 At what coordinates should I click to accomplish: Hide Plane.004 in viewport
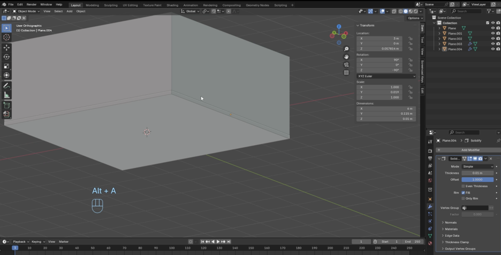pyautogui.click(x=492, y=49)
